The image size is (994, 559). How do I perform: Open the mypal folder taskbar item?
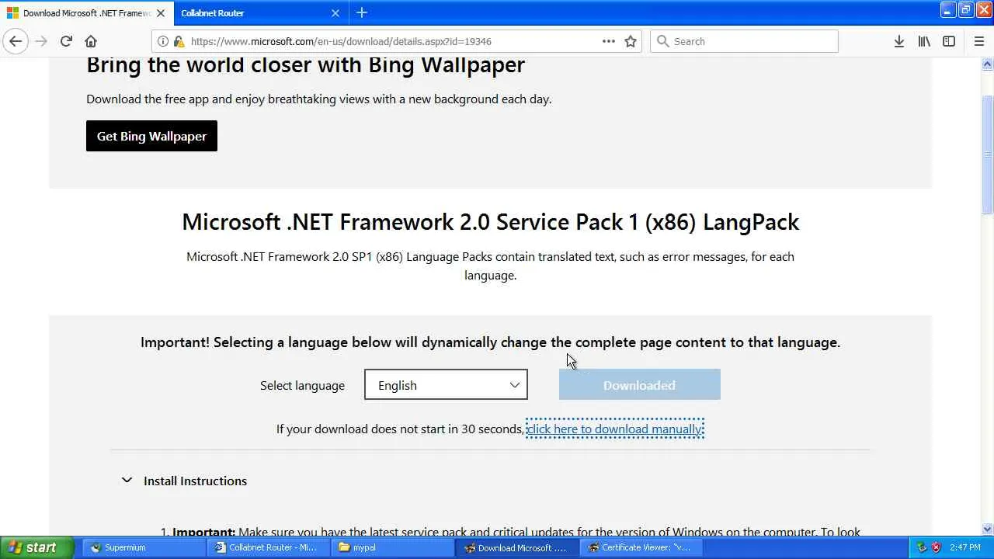pyautogui.click(x=392, y=547)
